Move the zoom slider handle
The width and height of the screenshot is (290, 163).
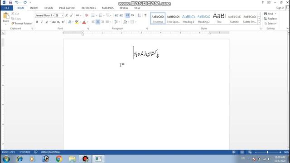click(267, 152)
